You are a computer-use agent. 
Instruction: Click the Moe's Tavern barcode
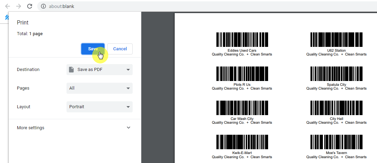point(336,142)
